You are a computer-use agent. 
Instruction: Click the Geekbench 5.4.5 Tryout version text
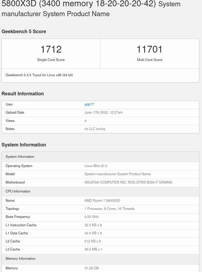point(39,75)
